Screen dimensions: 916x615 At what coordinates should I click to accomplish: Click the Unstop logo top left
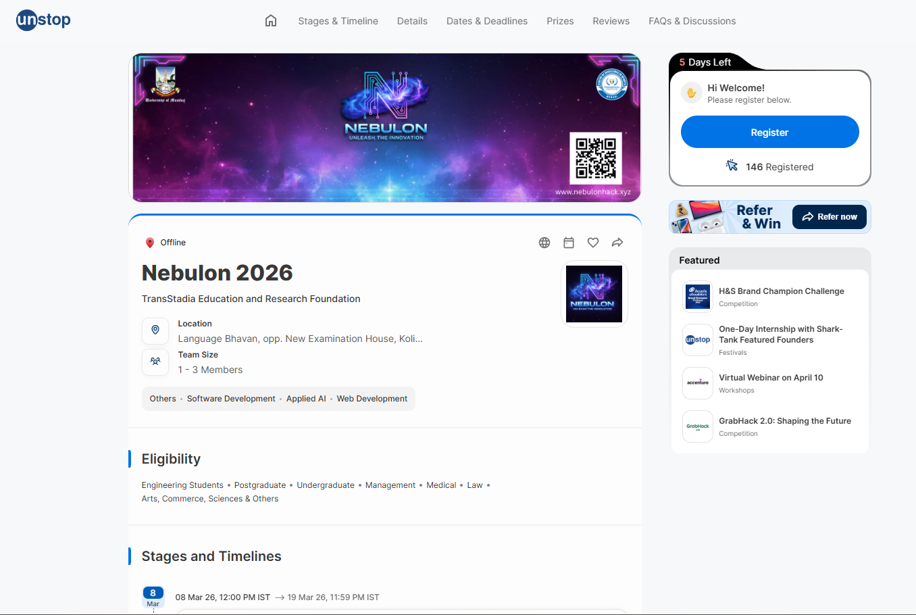pos(43,20)
